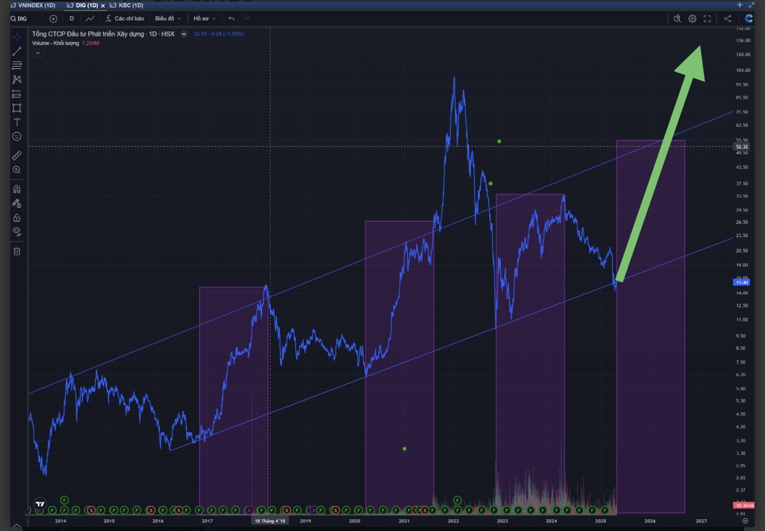Click the 2020 label on time axis
The height and width of the screenshot is (531, 765).
tap(355, 521)
